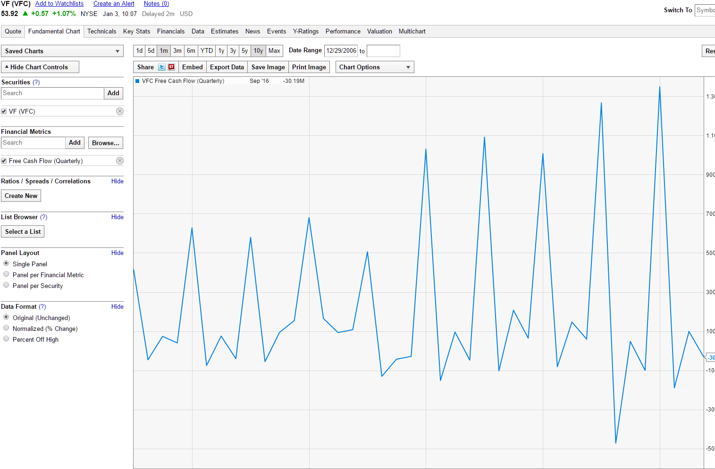Viewport: 715px width, 469px height.
Task: Open the Key Stats tab
Action: pyautogui.click(x=136, y=31)
